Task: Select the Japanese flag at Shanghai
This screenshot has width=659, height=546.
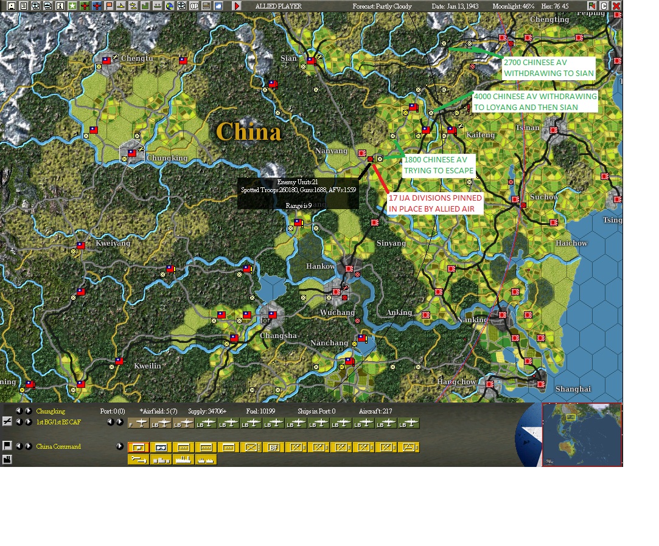Action: 541,384
